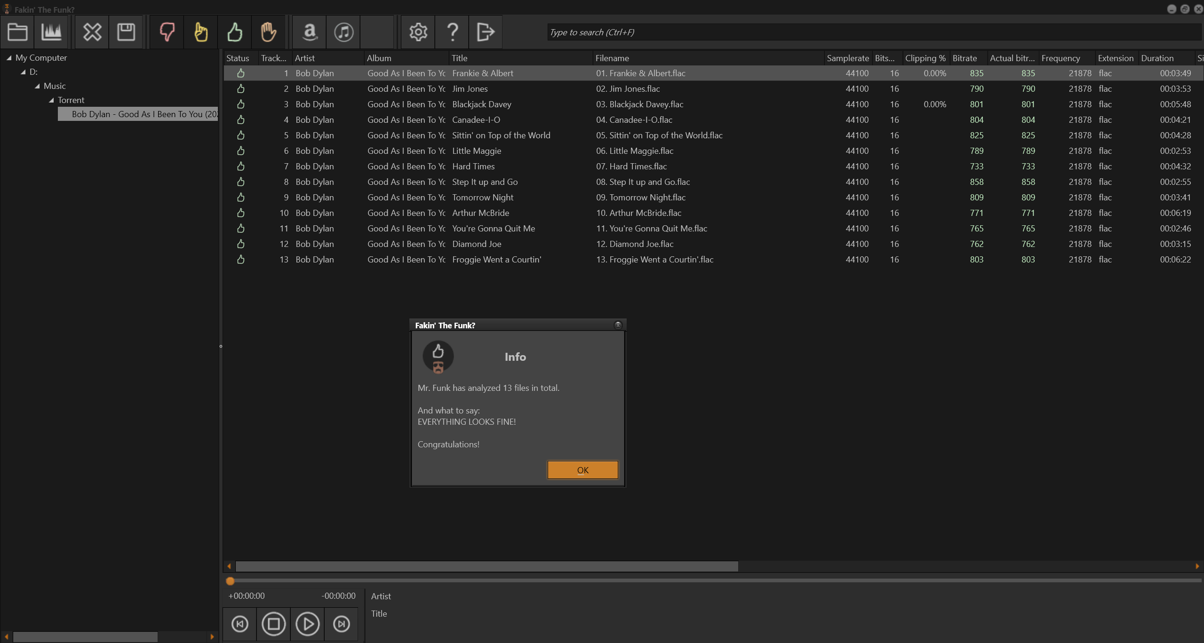Collapse the My Computer tree node

tap(9, 58)
